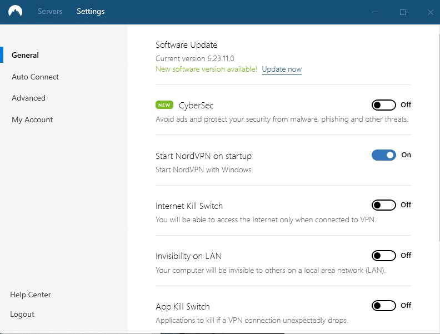Select General in the sidebar
The width and height of the screenshot is (440, 334).
click(25, 55)
